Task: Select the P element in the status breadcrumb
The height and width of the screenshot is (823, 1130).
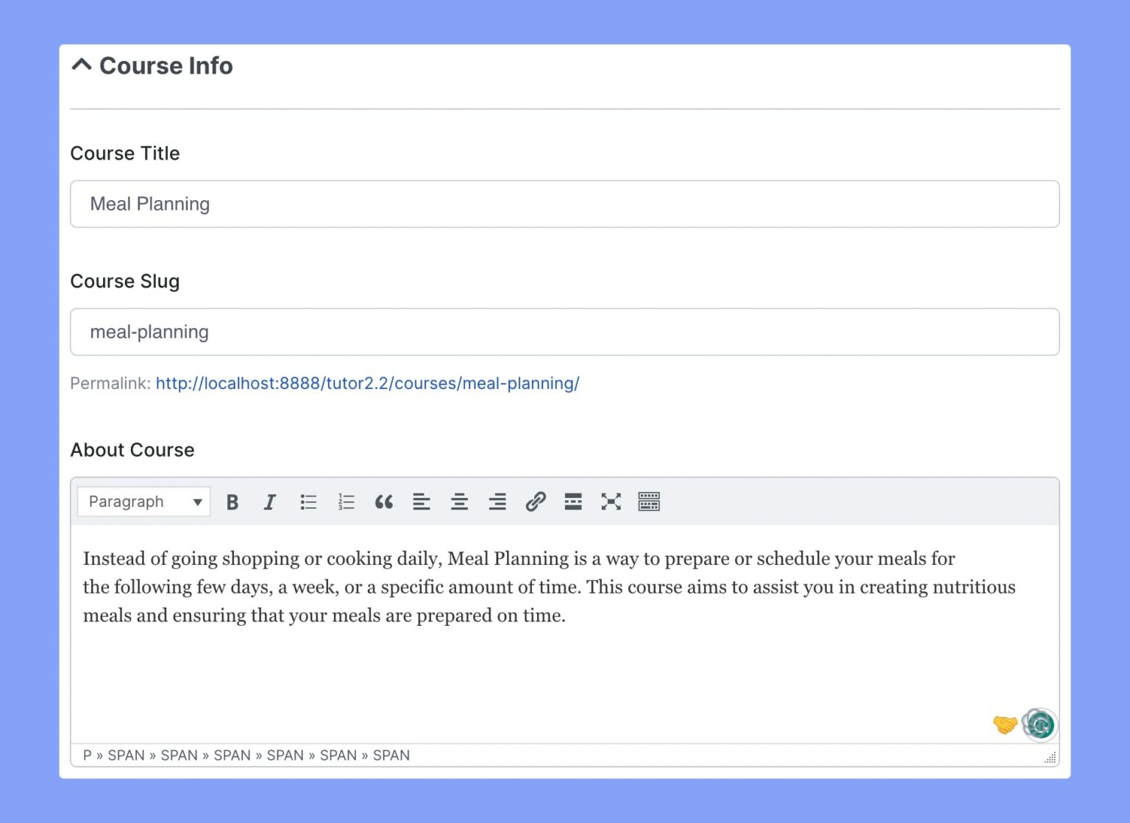Action: click(x=87, y=755)
